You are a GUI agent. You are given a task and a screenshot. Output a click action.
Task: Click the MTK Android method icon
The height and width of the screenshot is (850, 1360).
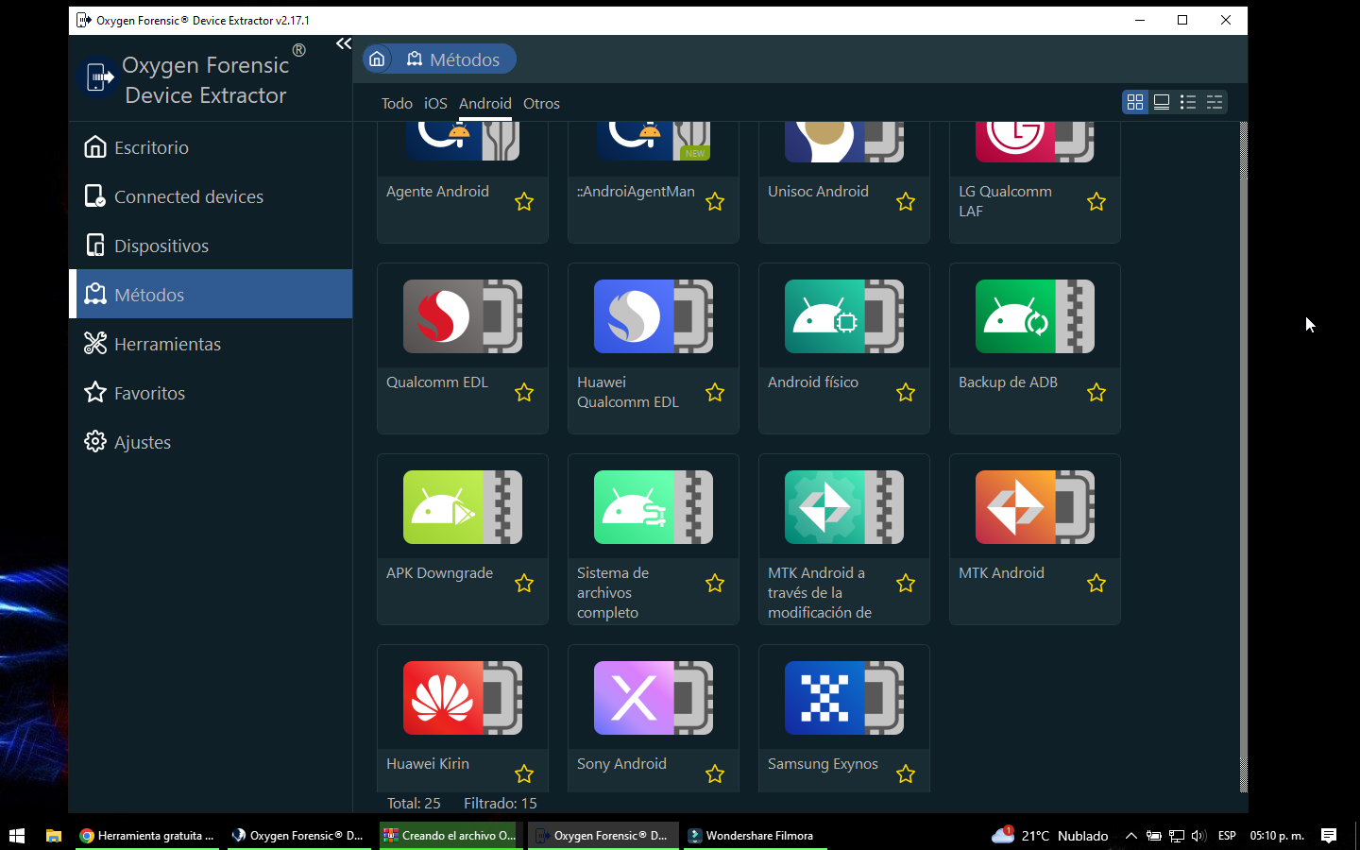(x=1034, y=508)
